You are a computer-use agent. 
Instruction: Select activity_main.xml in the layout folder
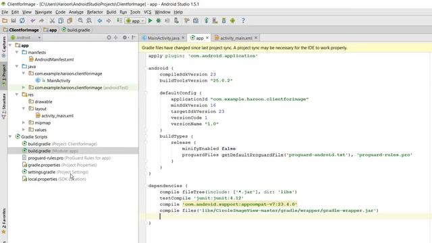54,115
